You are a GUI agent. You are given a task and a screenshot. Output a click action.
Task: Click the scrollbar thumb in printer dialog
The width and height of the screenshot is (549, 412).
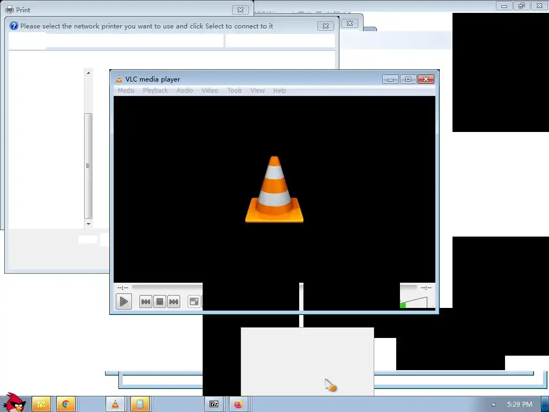[88, 166]
